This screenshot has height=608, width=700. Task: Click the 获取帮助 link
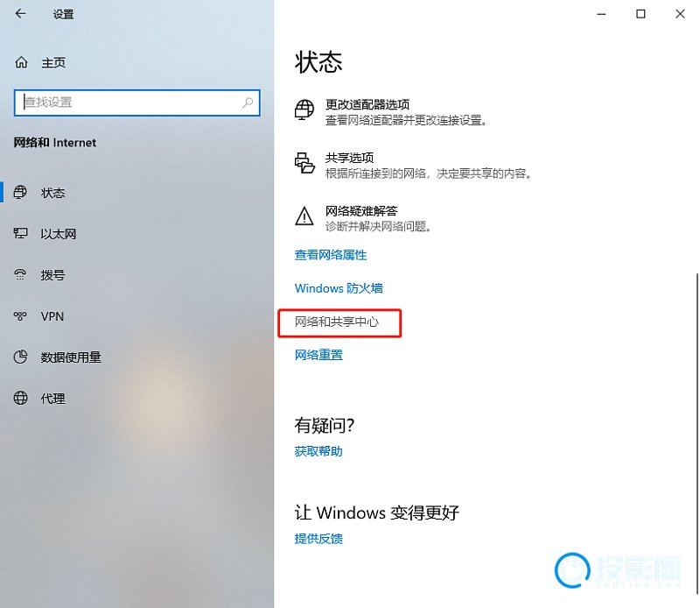(x=318, y=451)
